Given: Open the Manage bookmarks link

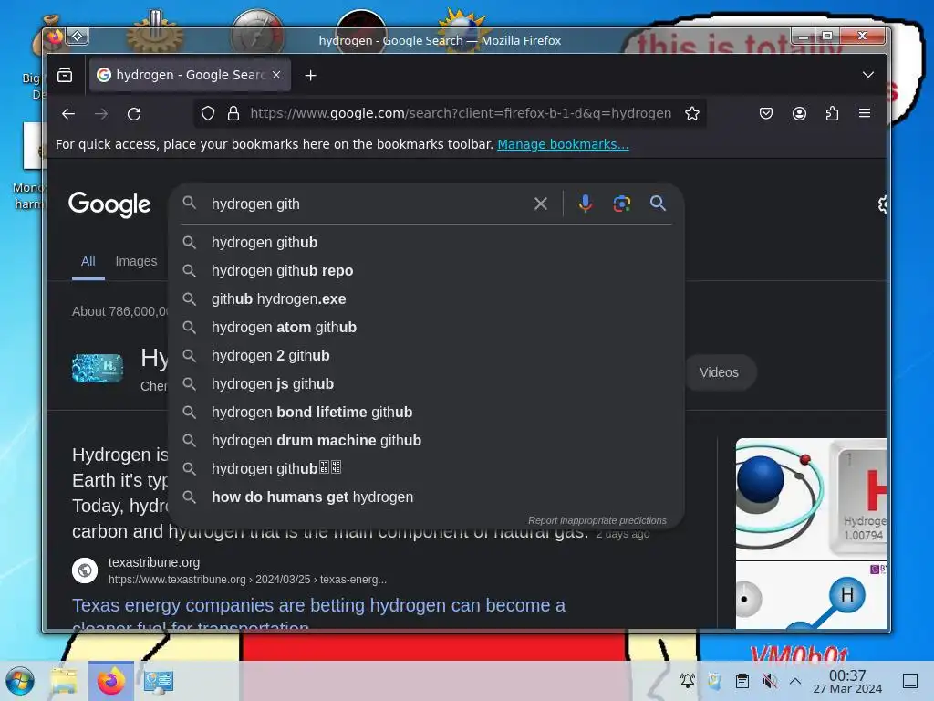Looking at the screenshot, I should coord(563,144).
